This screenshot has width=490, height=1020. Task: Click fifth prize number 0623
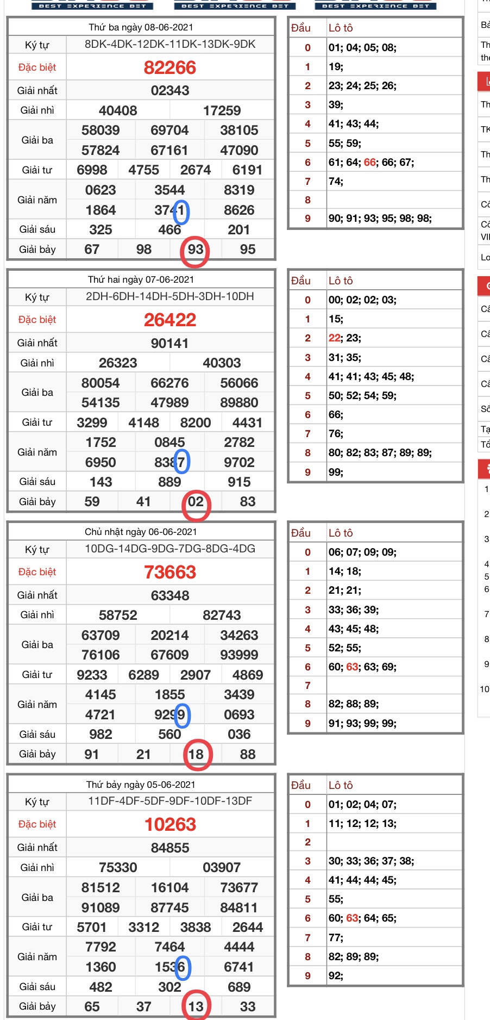100,190
